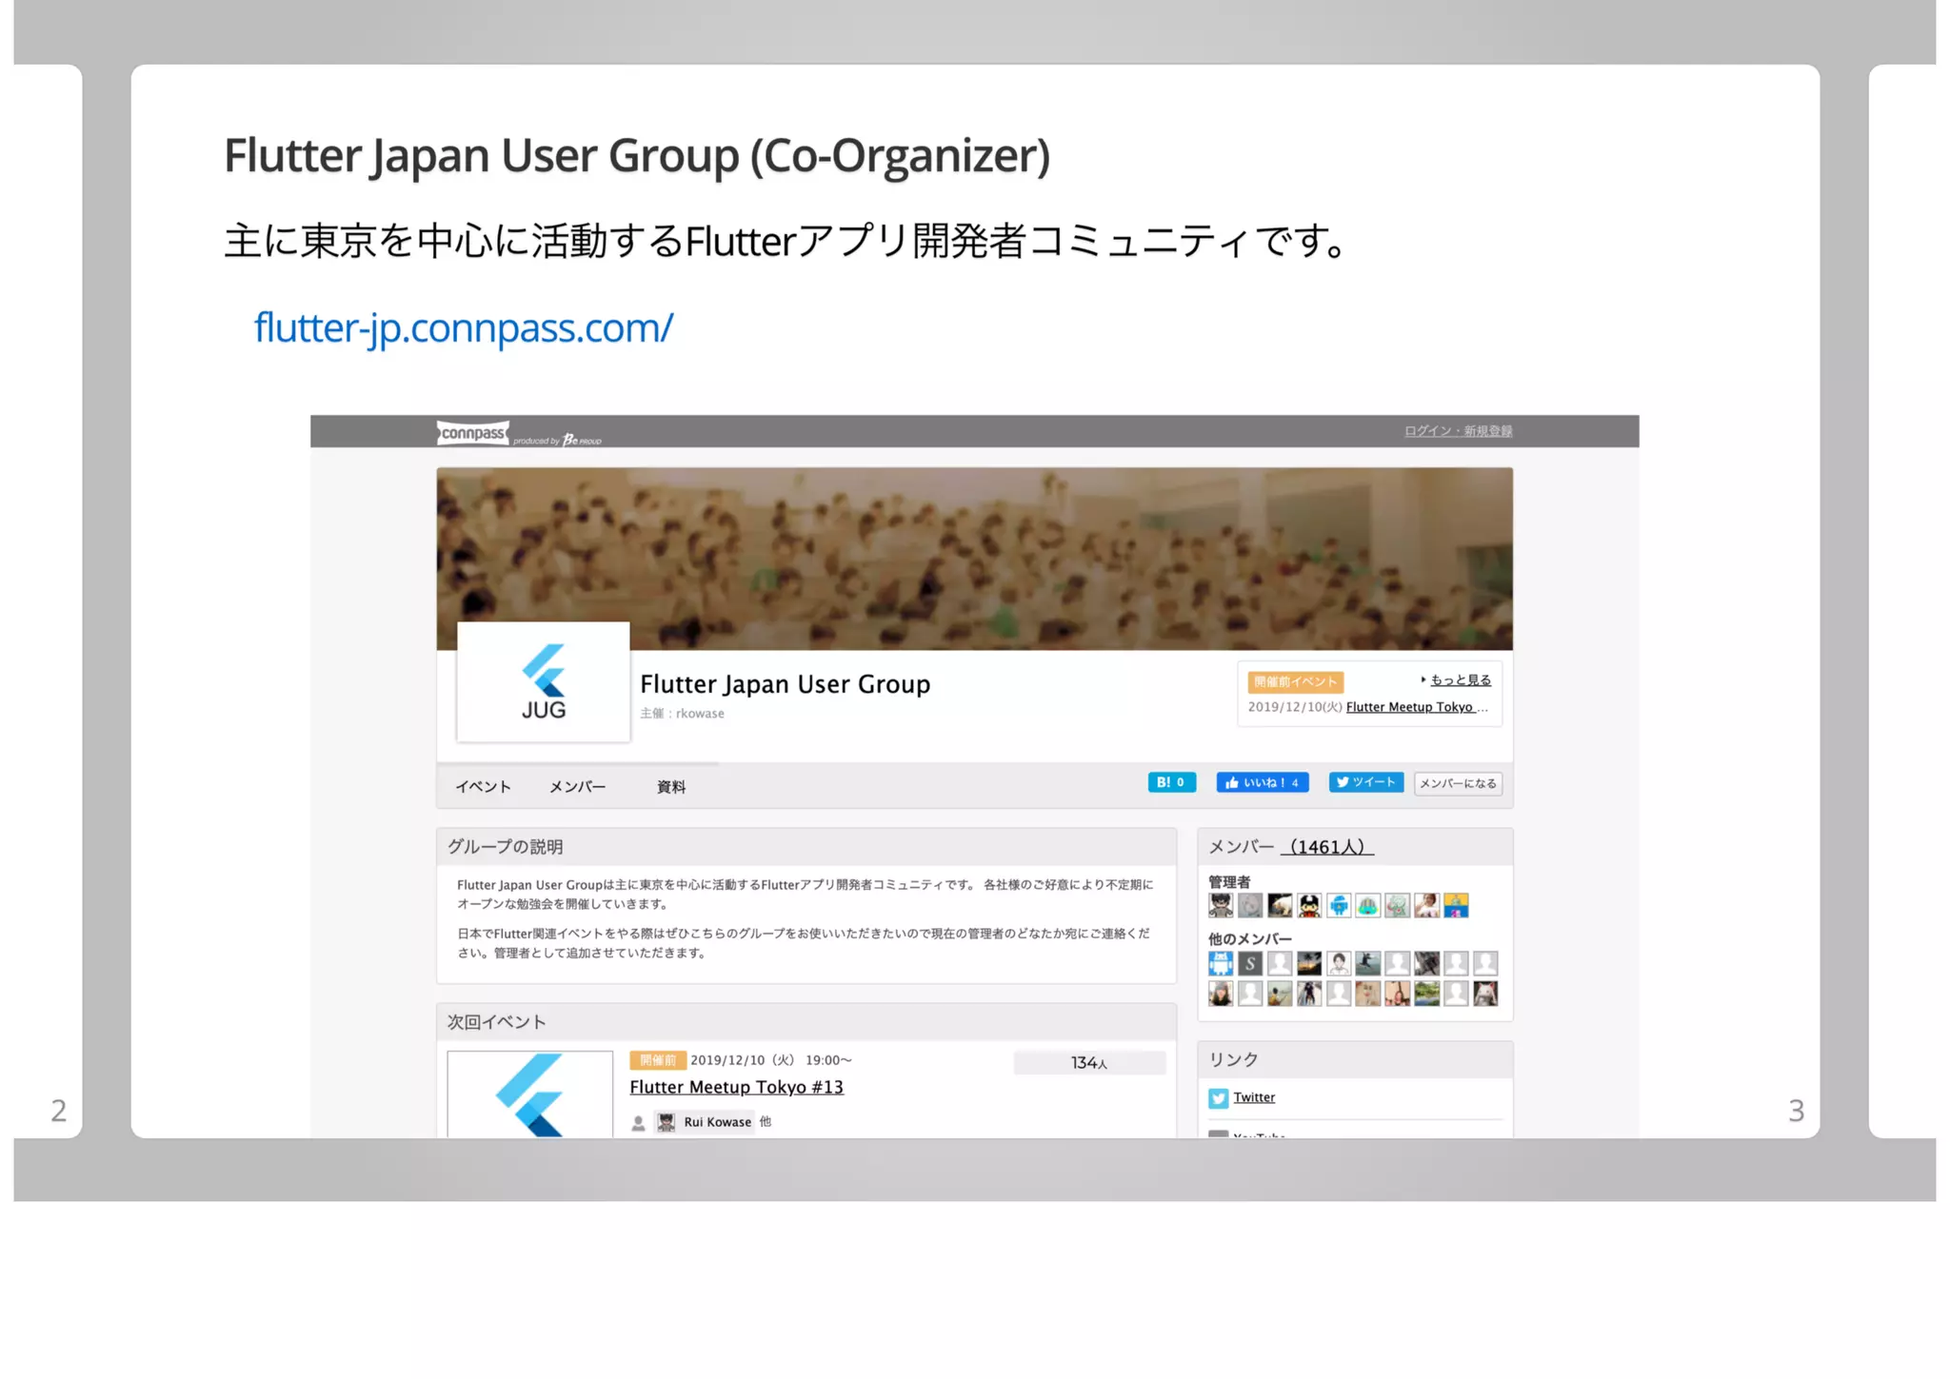Image resolution: width=1950 pixels, height=1379 pixels.
Task: Click the 'S' member avatar
Action: 1250,963
